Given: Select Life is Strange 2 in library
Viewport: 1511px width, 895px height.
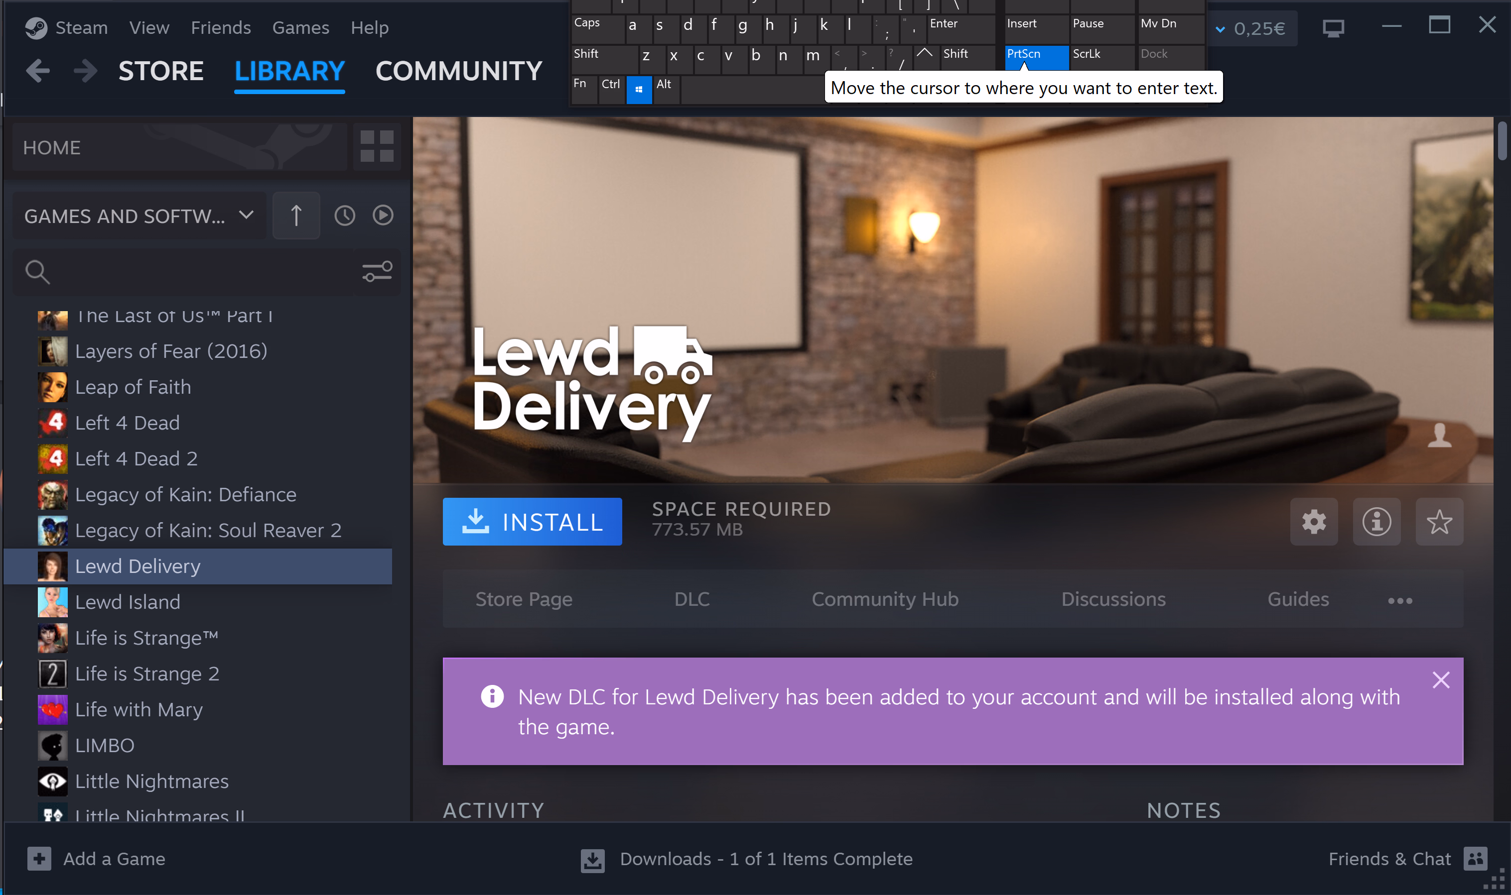Looking at the screenshot, I should click(x=198, y=673).
